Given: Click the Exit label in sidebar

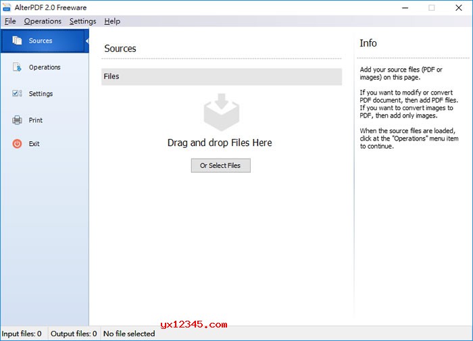Looking at the screenshot, I should pyautogui.click(x=34, y=144).
